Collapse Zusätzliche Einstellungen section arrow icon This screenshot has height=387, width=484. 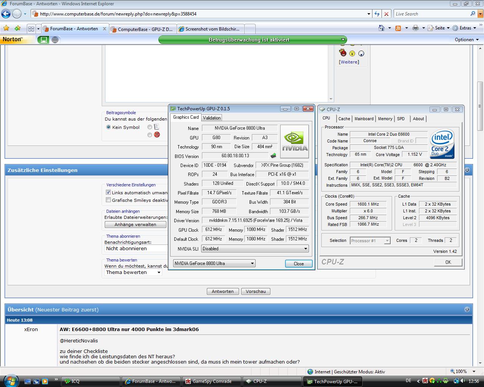(467, 170)
